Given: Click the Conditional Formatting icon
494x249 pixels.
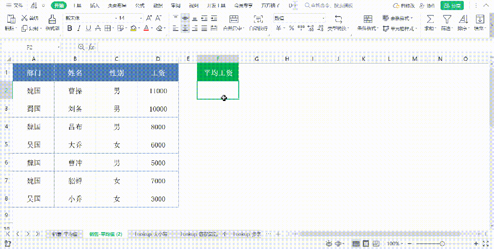Looking at the screenshot, I should click(x=367, y=19).
